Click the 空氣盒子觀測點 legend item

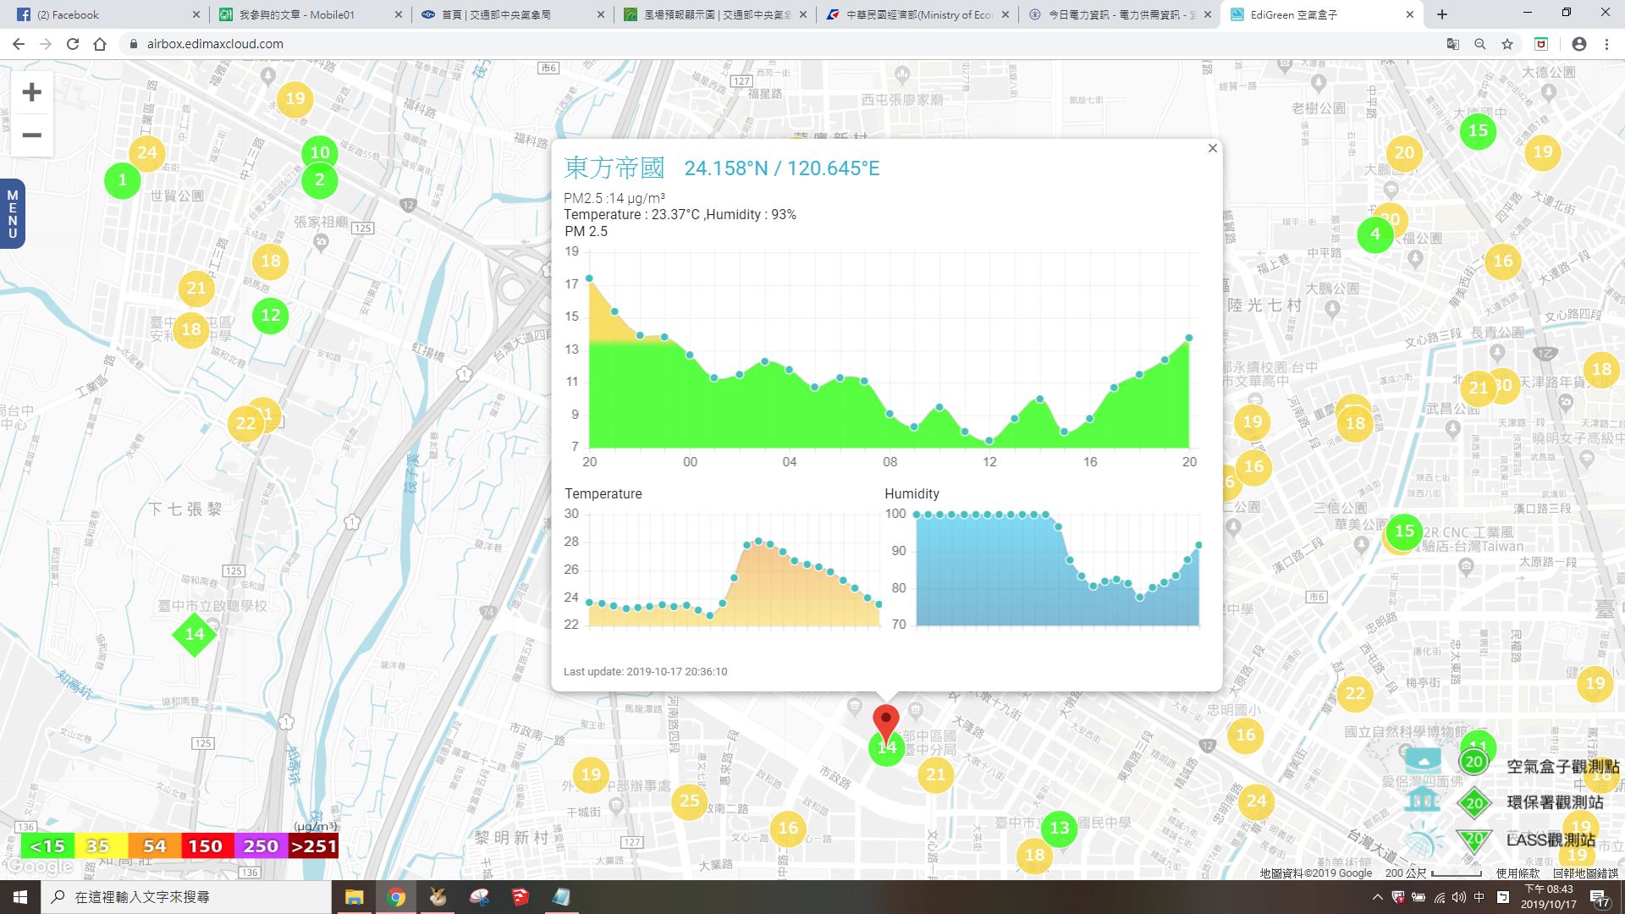click(1562, 766)
